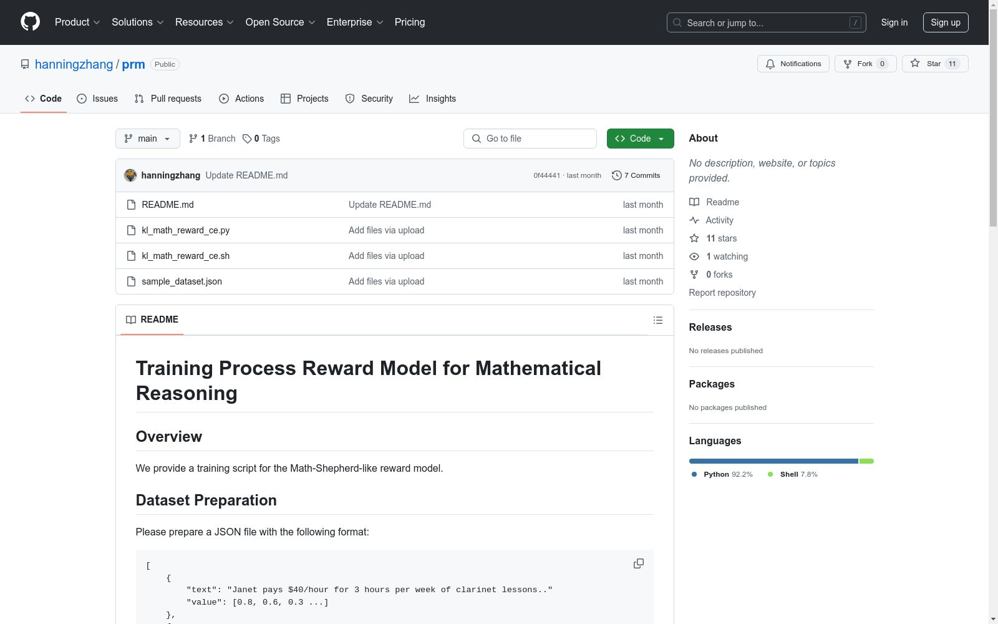Expand the Solutions menu
The image size is (998, 624).
[138, 22]
